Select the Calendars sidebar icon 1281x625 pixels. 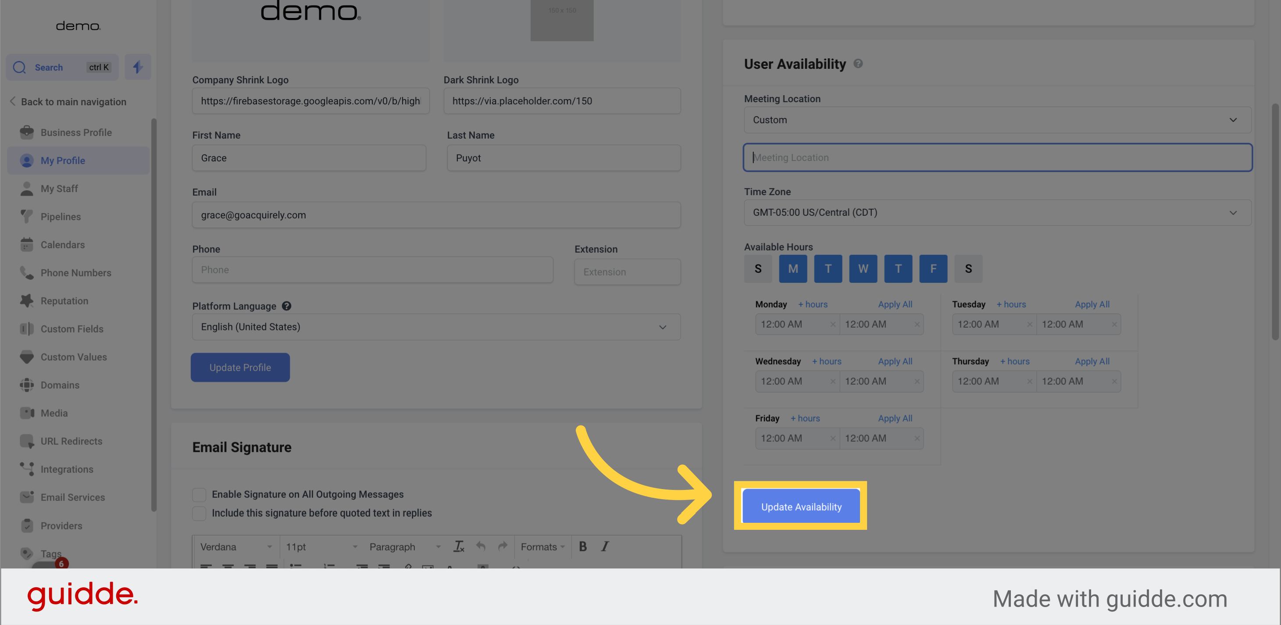click(x=27, y=245)
